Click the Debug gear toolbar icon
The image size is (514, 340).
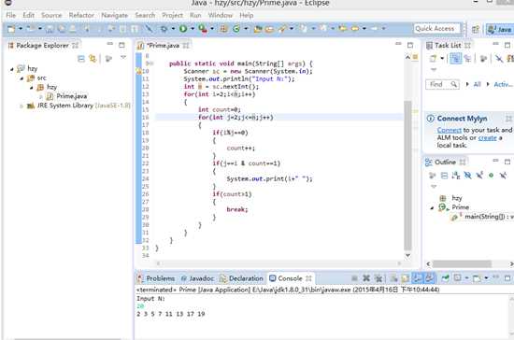(x=164, y=29)
